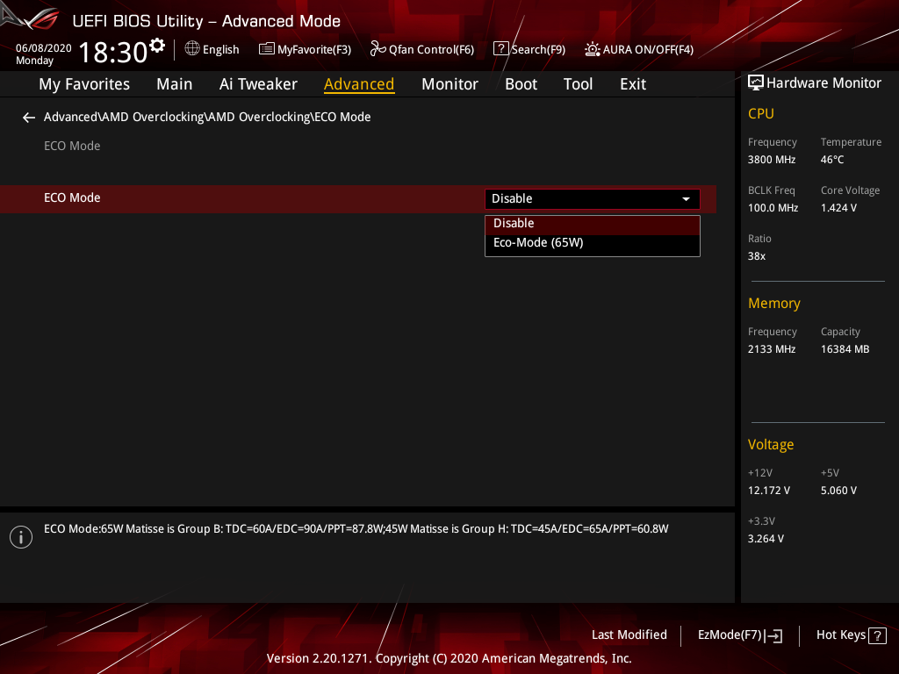Open the Exit tab
The width and height of the screenshot is (899, 674).
pyautogui.click(x=633, y=84)
